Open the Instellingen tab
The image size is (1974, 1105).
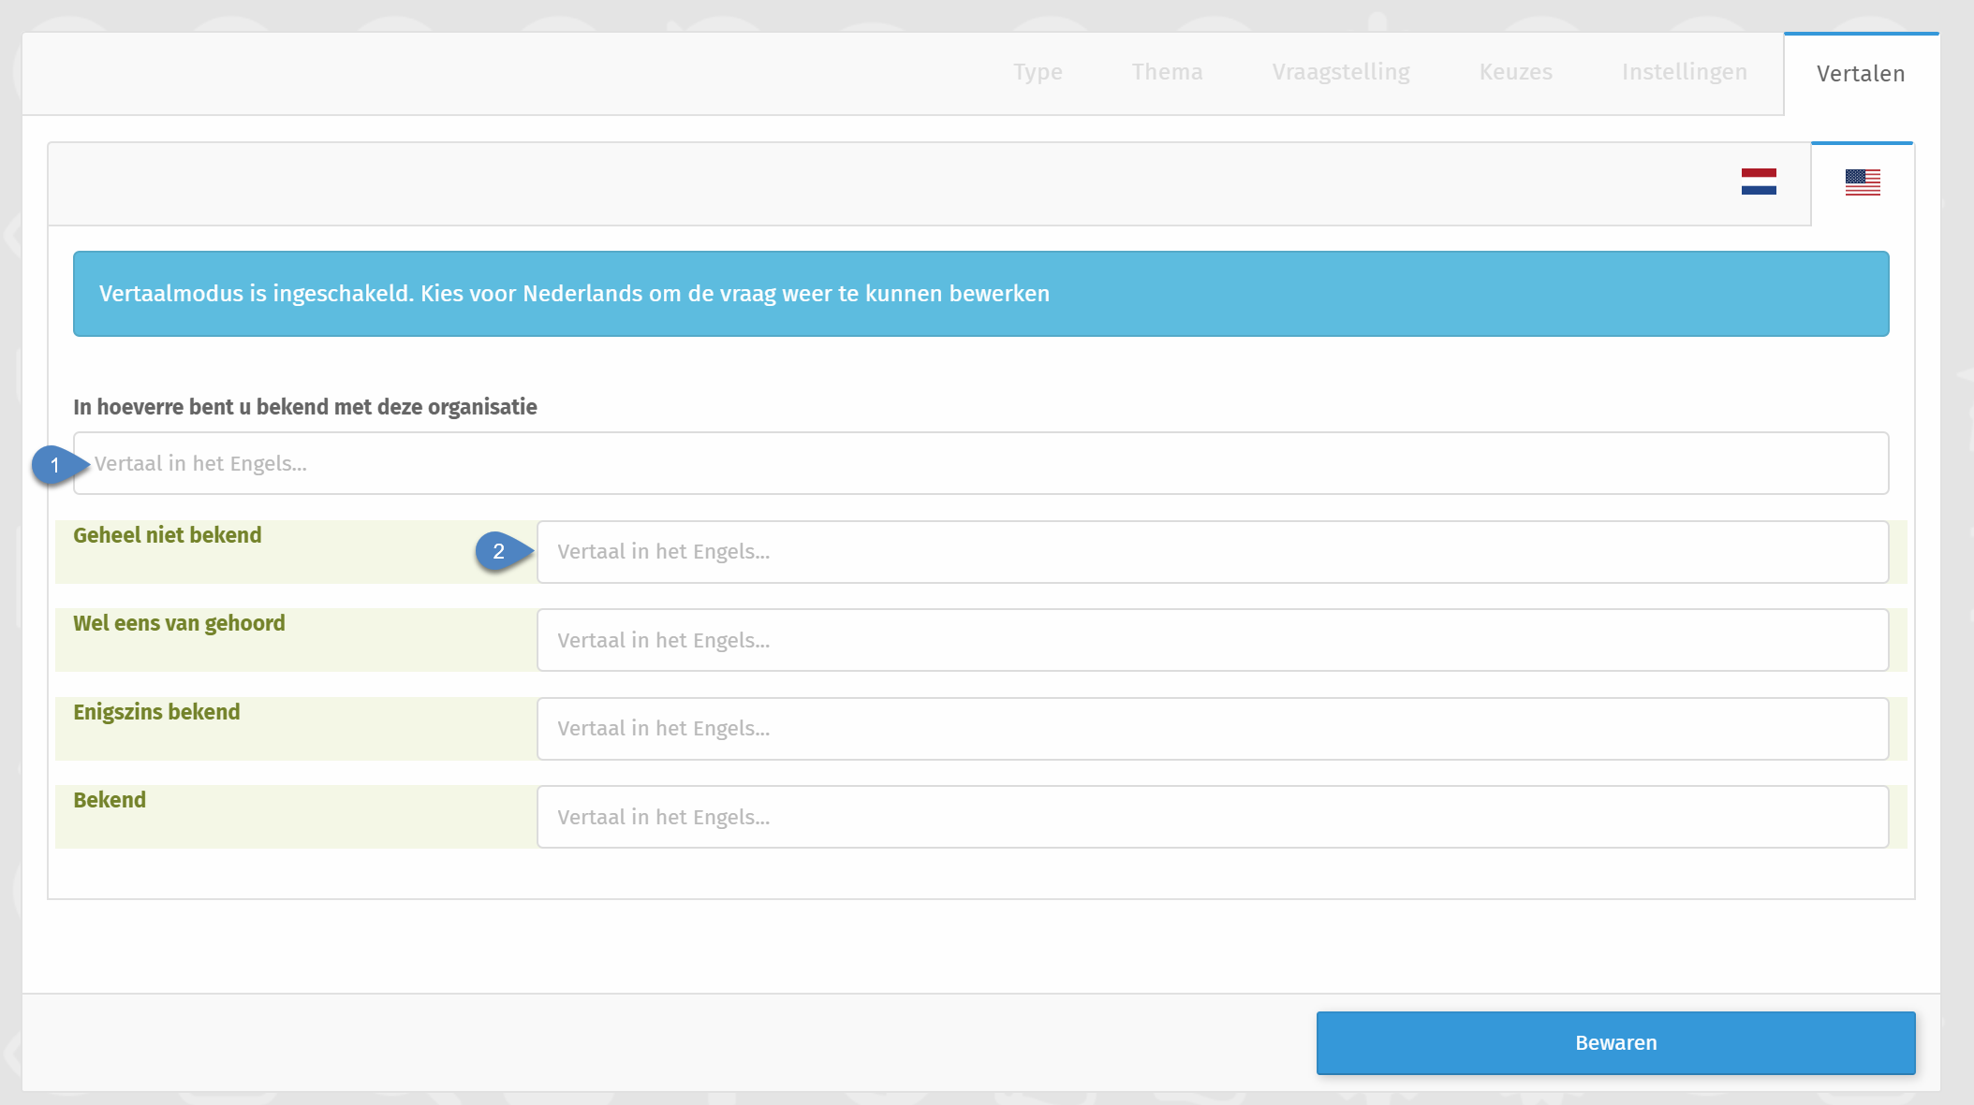(x=1684, y=72)
